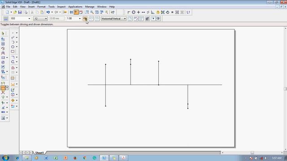Image resolution: width=287 pixels, height=161 pixels.
Task: Expand the dimension tool flyout arrow
Action: (x=7, y=88)
